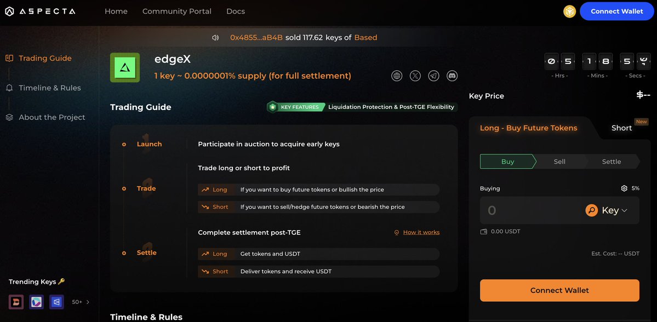The height and width of the screenshot is (322, 657).
Task: Click the Timeline & Rules section heading
Action: point(146,317)
